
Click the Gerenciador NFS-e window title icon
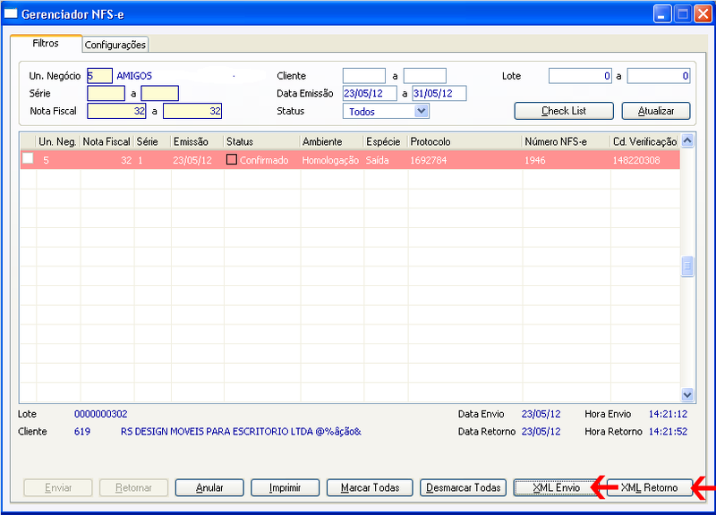(10, 13)
